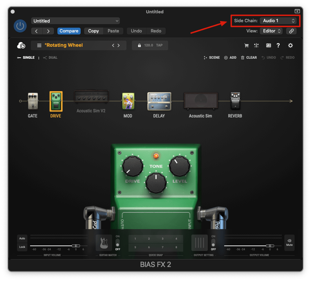The image size is (311, 281).
Task: Open the ToneCloud icon next to the preset menu
Action: coord(21,45)
